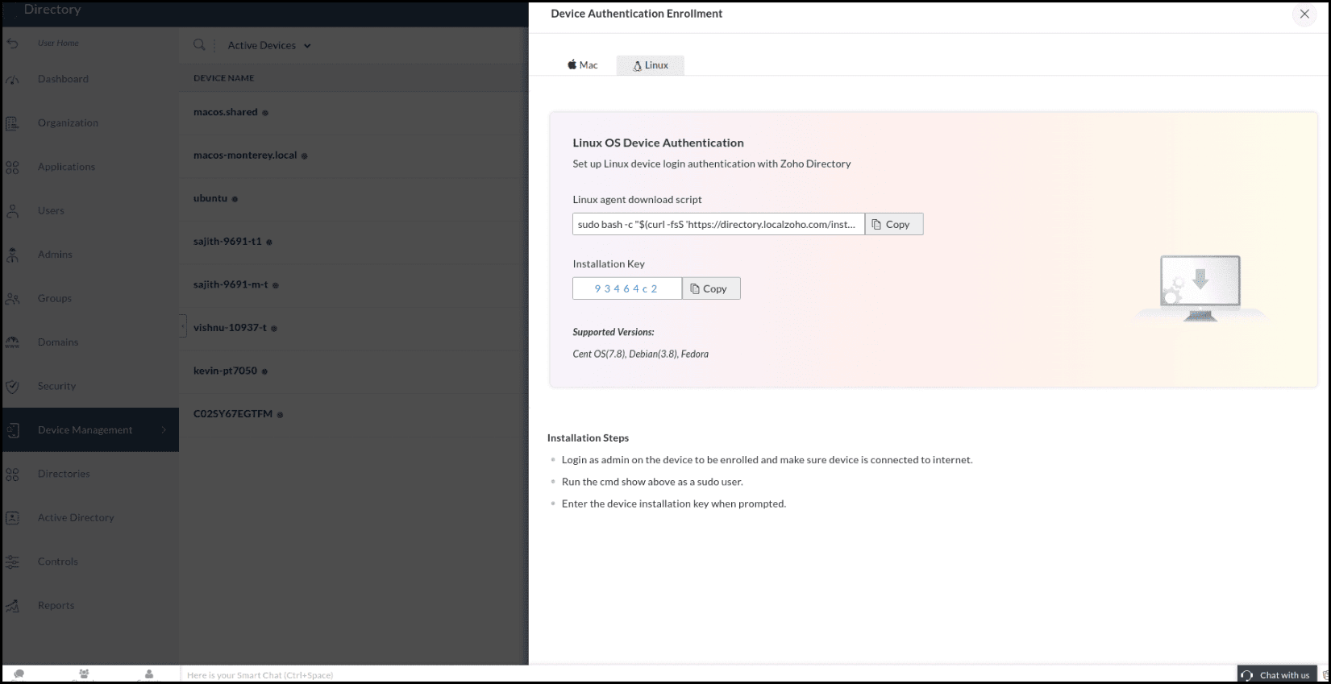
Task: Click the Applications grid icon in sidebar
Action: pyautogui.click(x=12, y=168)
